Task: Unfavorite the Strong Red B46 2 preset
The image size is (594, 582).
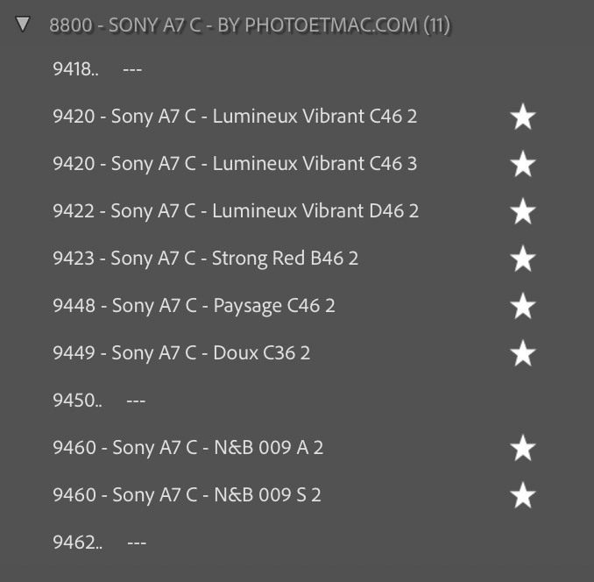Action: tap(523, 259)
